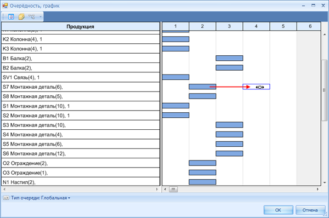Viewport: 329px width, 218px height.
Task: Select the row S6 Монтажная деталь(12),
Action: pos(81,153)
